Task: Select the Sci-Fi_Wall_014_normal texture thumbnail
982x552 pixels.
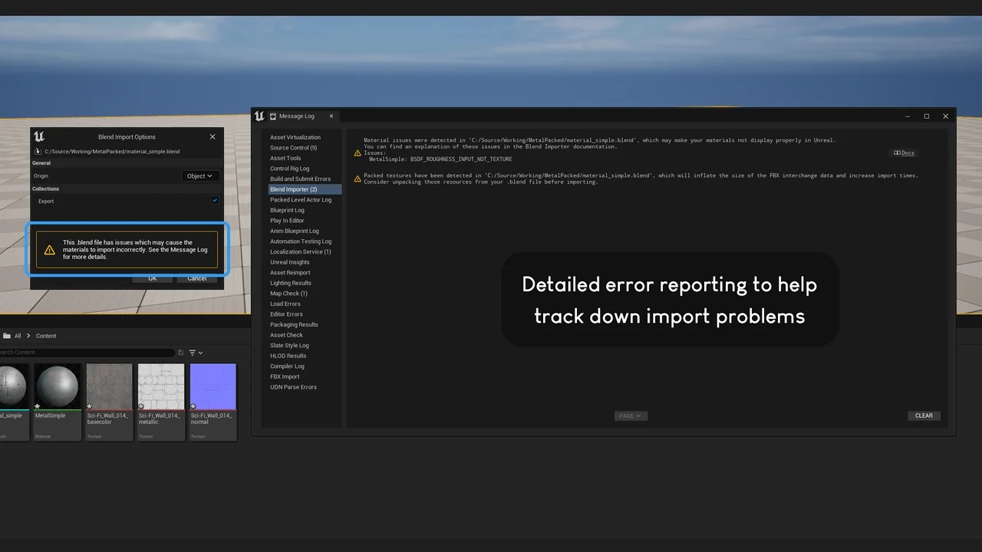Action: click(x=213, y=387)
